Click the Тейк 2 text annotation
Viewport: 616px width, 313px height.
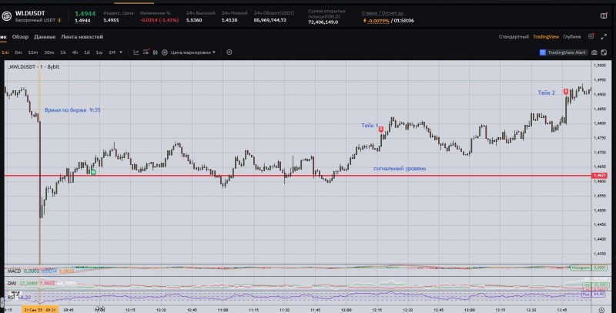(547, 93)
